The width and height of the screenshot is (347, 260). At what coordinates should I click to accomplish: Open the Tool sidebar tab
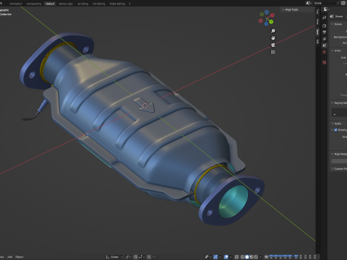coord(317,12)
